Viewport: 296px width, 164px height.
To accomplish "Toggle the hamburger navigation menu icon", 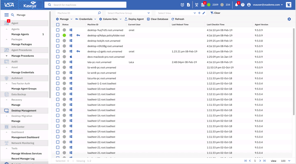I will 7,15.
